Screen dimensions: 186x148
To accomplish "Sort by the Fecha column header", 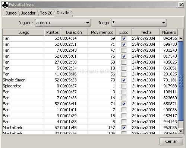I will pos(146,32).
